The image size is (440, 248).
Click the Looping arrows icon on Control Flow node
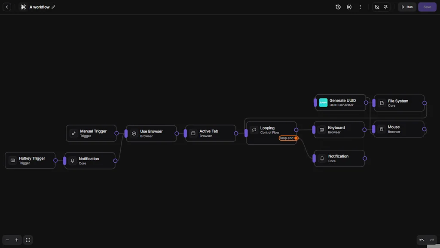[254, 130]
